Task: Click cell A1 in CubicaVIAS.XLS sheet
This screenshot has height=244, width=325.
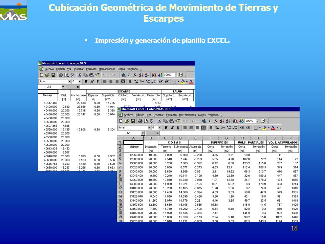Action: point(133,142)
